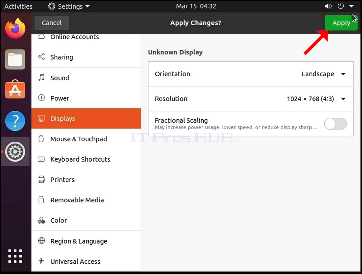Click the Online Accounts cloud icon
This screenshot has width=362, height=274.
click(41, 37)
